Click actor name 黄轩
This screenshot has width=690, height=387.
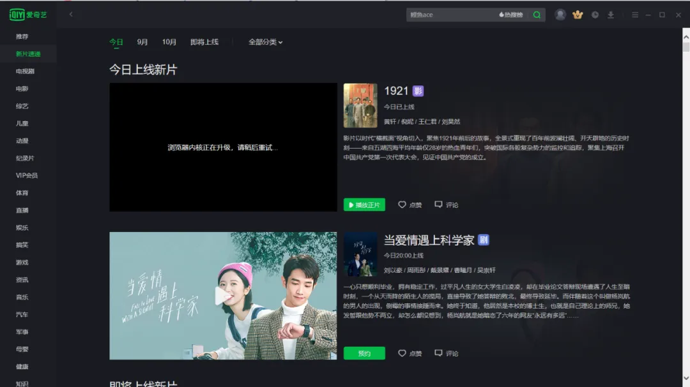390,122
